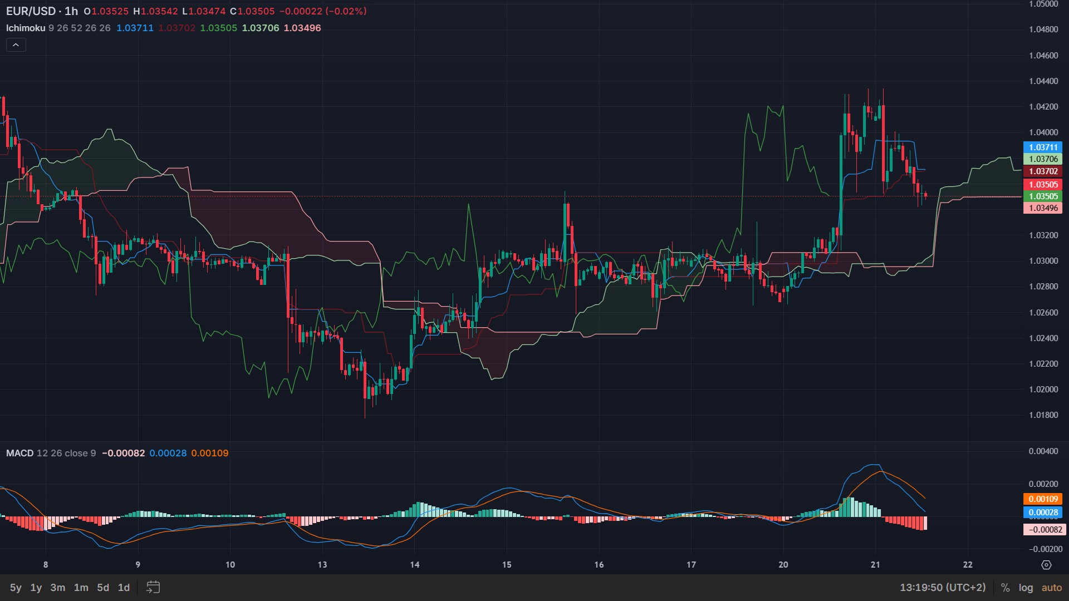Viewport: 1069px width, 601px height.
Task: Switch to 1m date range
Action: pyautogui.click(x=81, y=588)
